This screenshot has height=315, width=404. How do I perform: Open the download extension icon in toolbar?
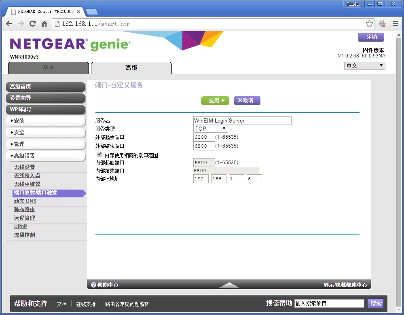[382, 24]
